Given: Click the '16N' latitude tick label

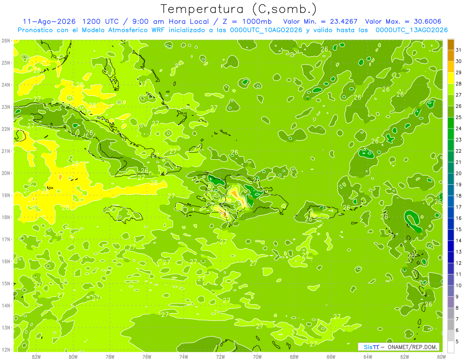Looking at the screenshot, I should (x=6, y=261).
